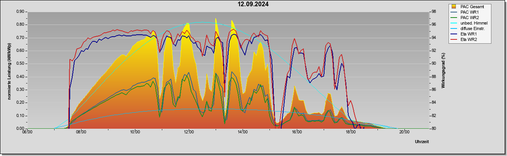
Task: Click the 20:00 time axis label
Action: [x=404, y=132]
